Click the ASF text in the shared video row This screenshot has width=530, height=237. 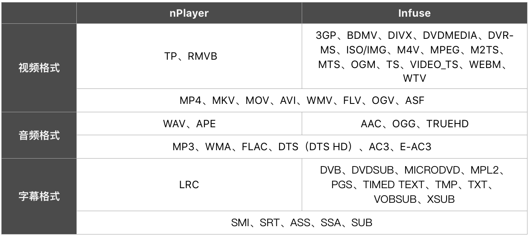pos(414,101)
